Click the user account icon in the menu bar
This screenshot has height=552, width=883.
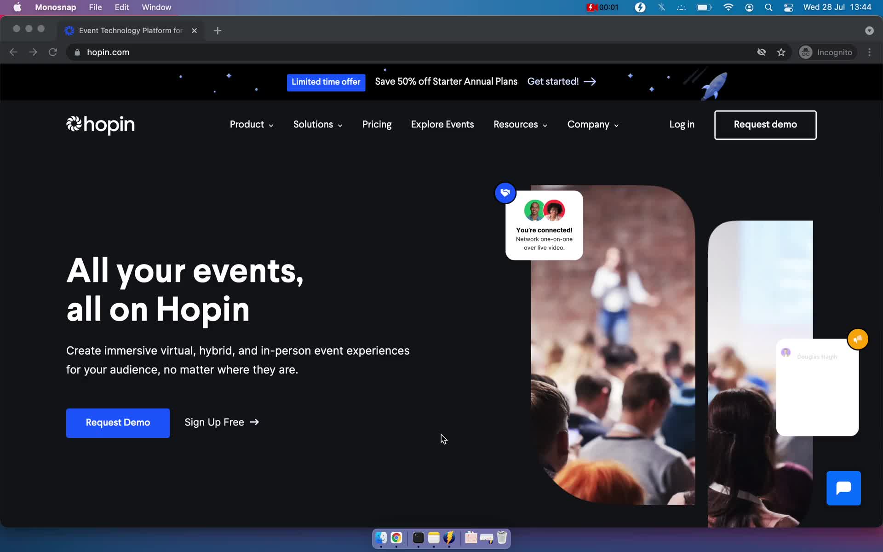pos(749,7)
